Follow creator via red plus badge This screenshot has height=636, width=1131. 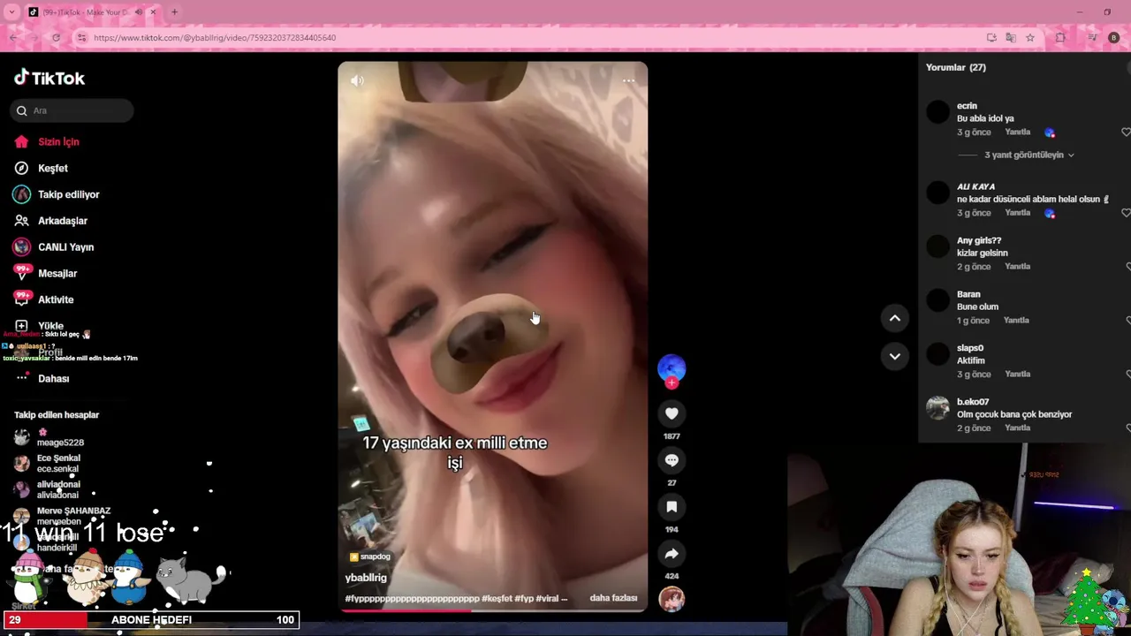(672, 382)
